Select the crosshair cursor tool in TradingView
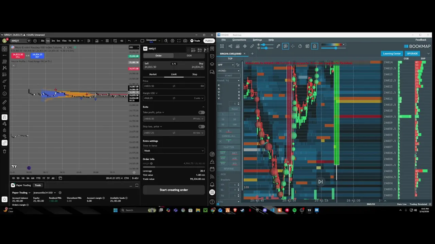Viewport: 435px width, 244px height. pos(4,48)
